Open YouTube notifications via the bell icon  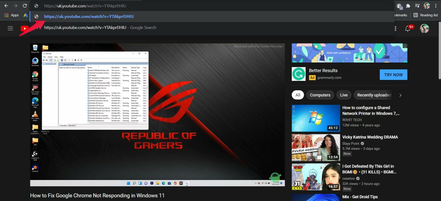pos(408,28)
